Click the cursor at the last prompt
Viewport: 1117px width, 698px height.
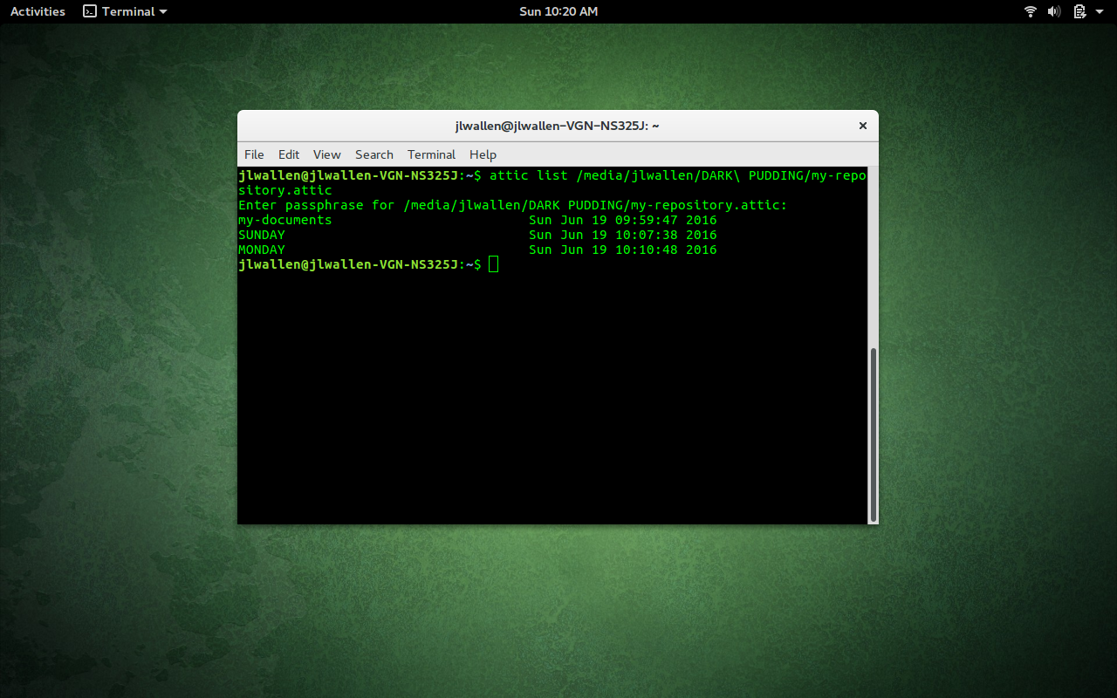click(494, 264)
